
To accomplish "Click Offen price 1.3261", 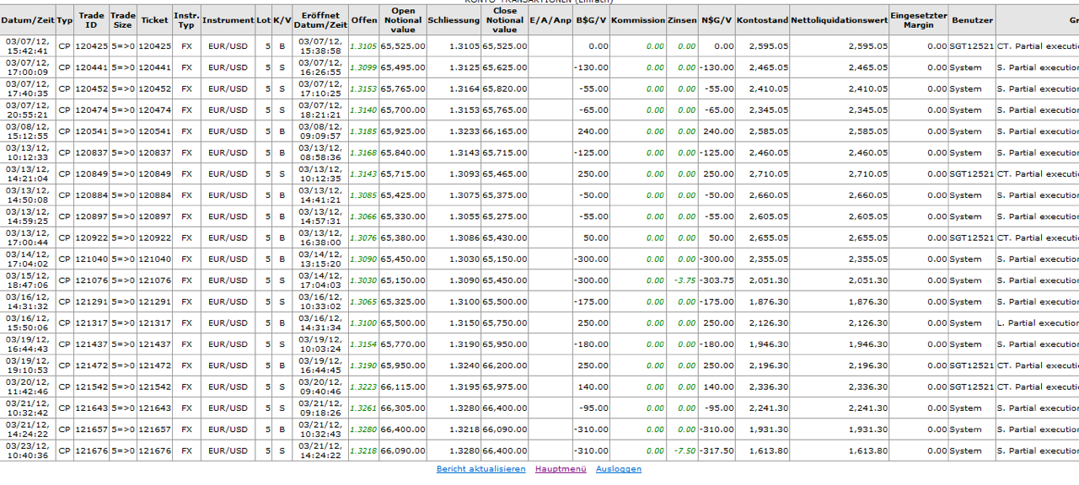I will (x=363, y=408).
